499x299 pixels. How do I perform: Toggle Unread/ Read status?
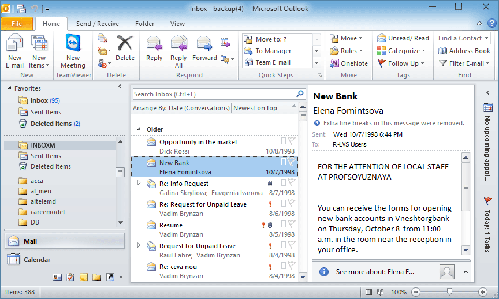tap(403, 38)
